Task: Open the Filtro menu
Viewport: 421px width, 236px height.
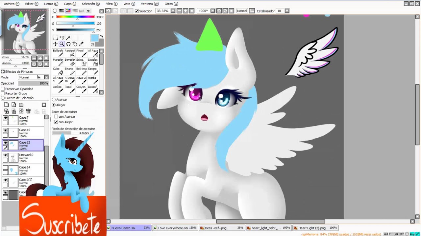Action: point(111,4)
